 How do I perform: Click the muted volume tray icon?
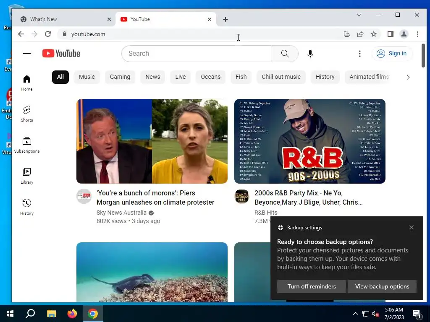[x=375, y=314]
